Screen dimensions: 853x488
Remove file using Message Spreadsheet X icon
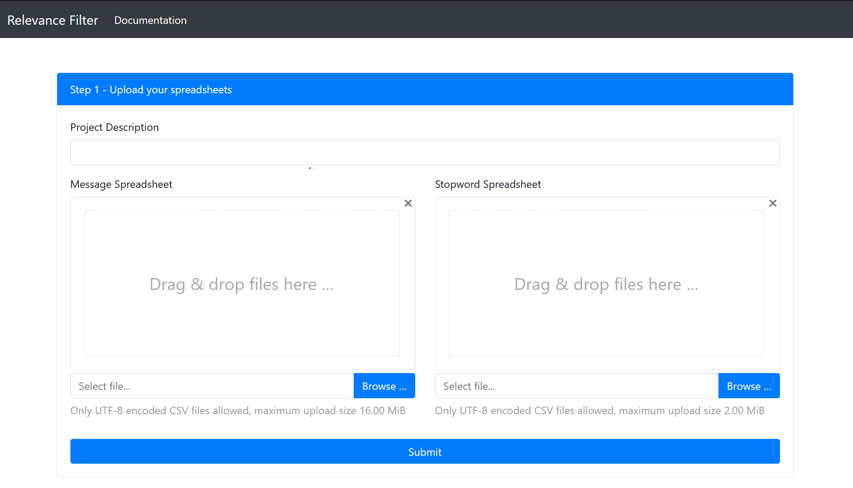(408, 203)
